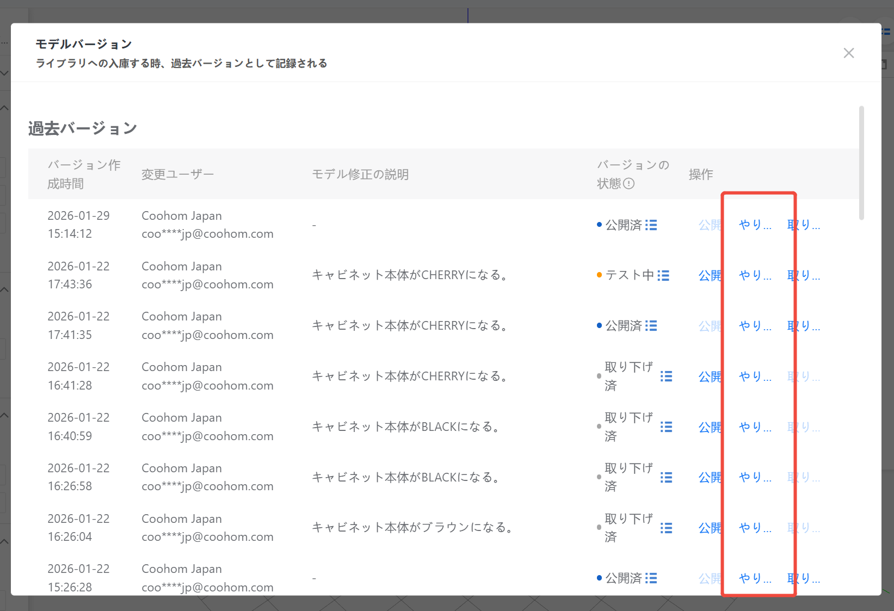The height and width of the screenshot is (611, 894).
Task: Click 公開 on the 16:26:58 version
Action: 710,478
